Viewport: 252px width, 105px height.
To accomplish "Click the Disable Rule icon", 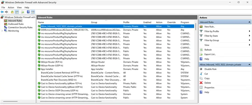I will [201, 69].
